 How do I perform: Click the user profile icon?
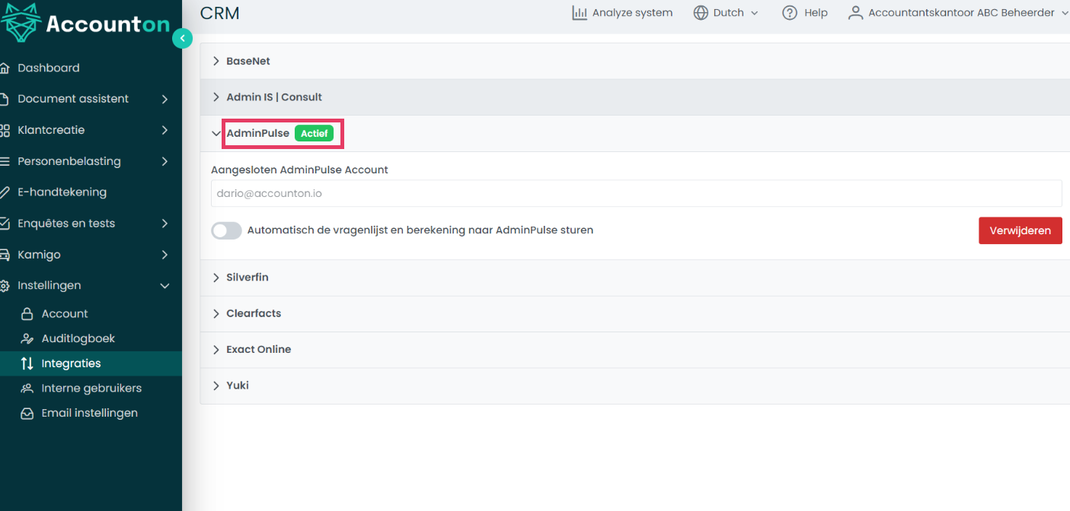click(856, 13)
